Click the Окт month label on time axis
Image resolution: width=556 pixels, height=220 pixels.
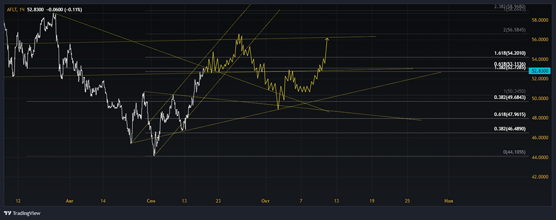[265, 201]
